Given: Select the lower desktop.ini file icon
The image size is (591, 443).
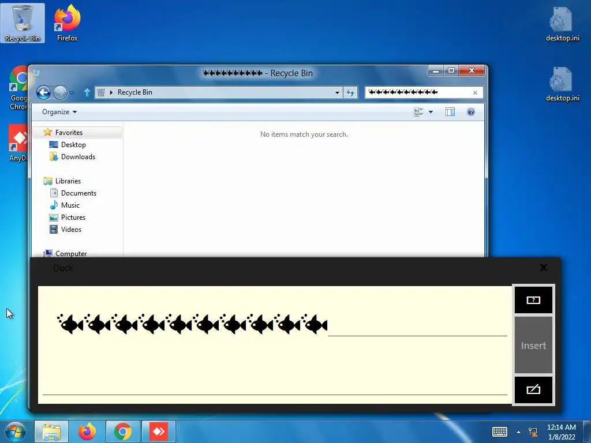Looking at the screenshot, I should (562, 84).
